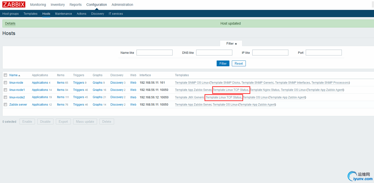The width and height of the screenshot is (374, 183).
Task: Collapse the Filter tab
Action: 231,44
